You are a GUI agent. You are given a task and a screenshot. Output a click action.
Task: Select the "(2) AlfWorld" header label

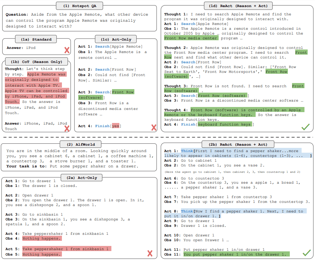click(x=80, y=144)
